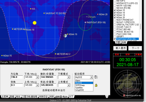Click the NOAA 20 satellite marker on map
Viewport: 146px width, 102px height.
pyautogui.click(x=98, y=14)
